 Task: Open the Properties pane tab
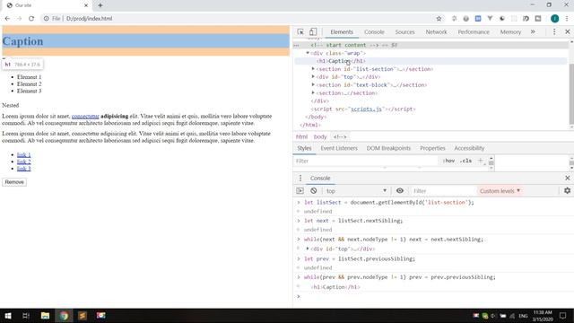tap(432, 148)
